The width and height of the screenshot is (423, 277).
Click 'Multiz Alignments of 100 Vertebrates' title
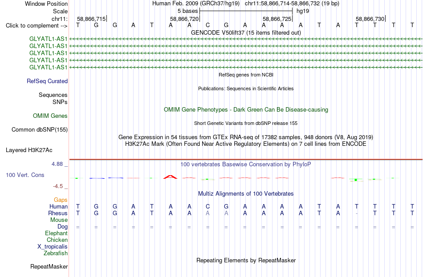pyautogui.click(x=246, y=194)
